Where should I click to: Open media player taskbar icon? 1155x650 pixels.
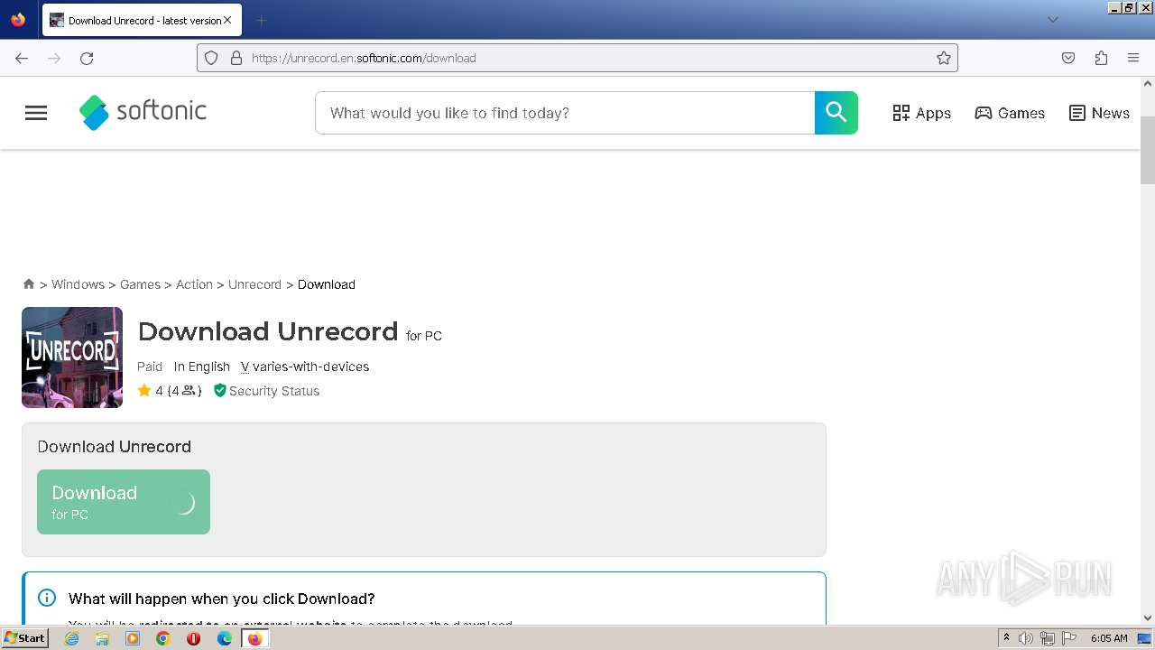point(133,638)
